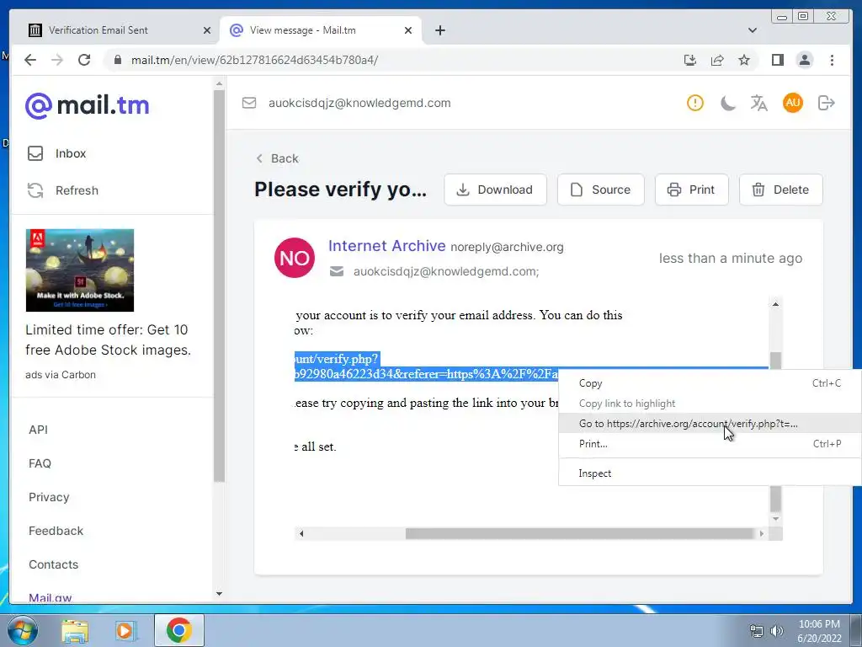Click the logout icon
The image size is (862, 647).
pos(827,103)
